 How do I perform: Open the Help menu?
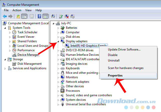(x=39, y=10)
